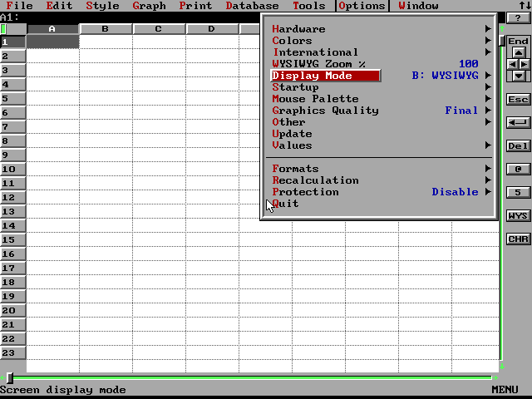Choose Update in the Options menu
This screenshot has width=532, height=399.
point(293,134)
